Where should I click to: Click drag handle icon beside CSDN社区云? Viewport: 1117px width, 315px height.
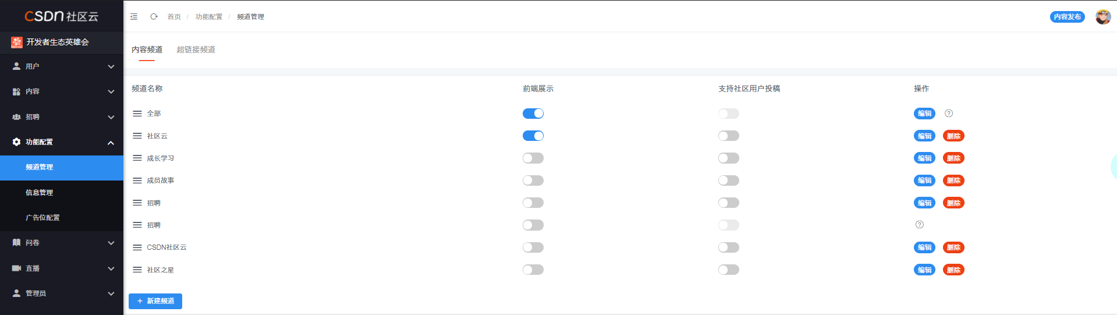[137, 247]
